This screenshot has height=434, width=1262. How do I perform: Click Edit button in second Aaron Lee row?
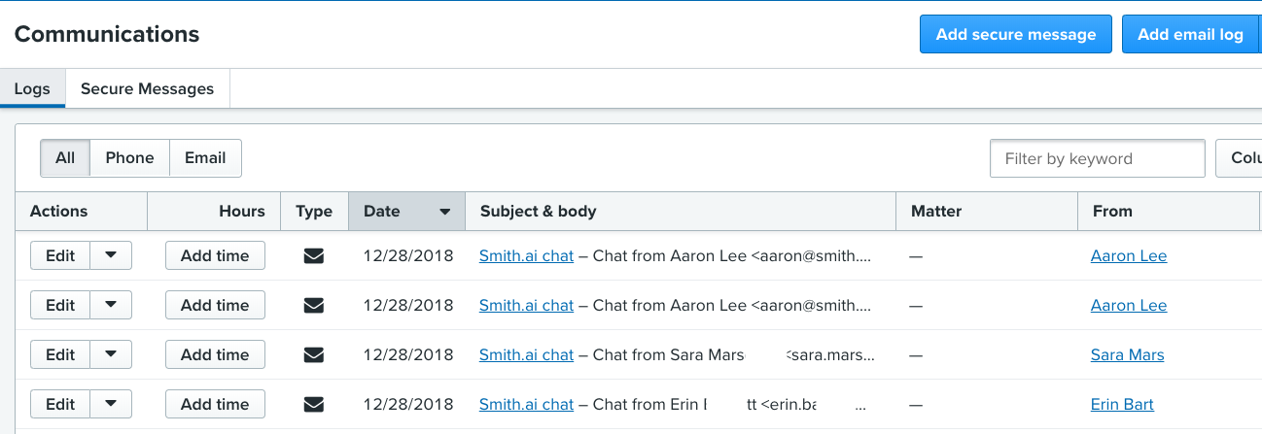pyautogui.click(x=60, y=306)
